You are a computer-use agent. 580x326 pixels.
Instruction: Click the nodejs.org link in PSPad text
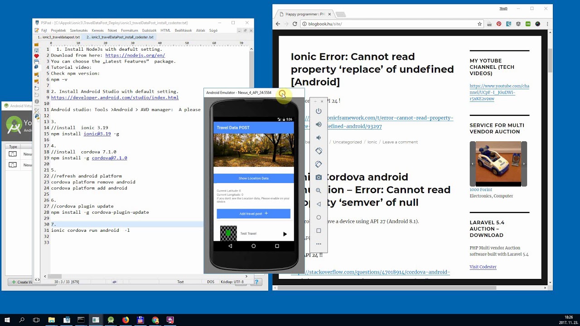[135, 55]
